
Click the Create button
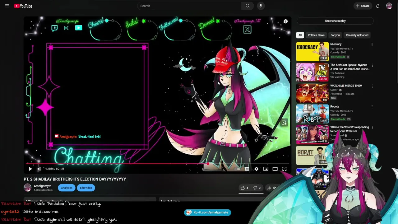(x=363, y=6)
